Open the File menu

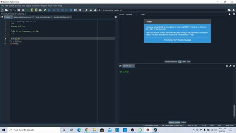[2, 6]
